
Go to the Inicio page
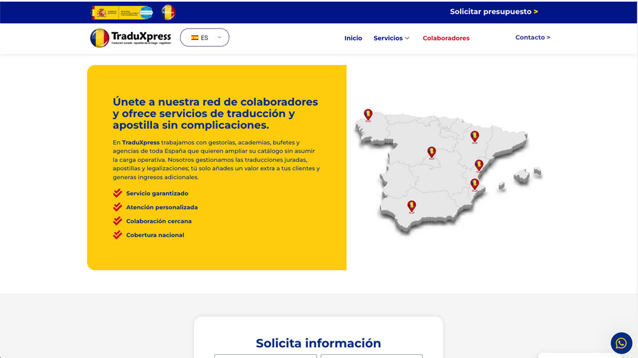(353, 38)
